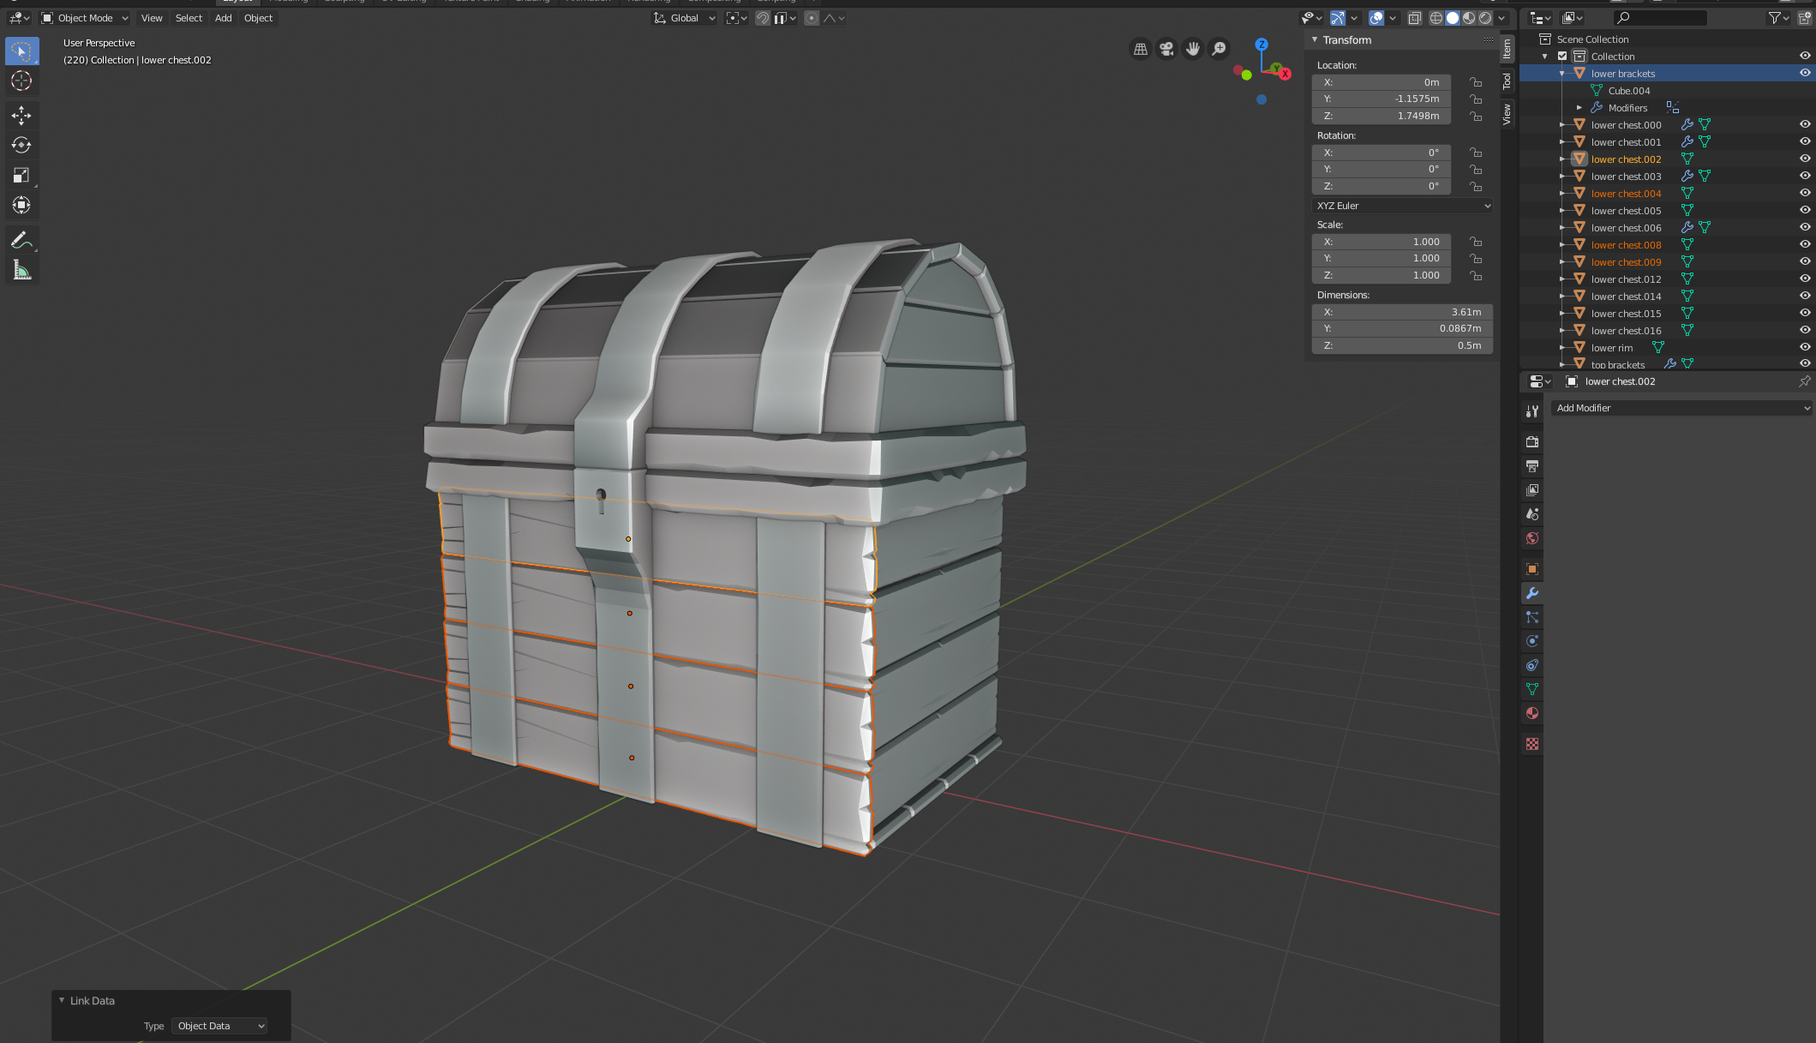Select the Rotate tool

(21, 145)
